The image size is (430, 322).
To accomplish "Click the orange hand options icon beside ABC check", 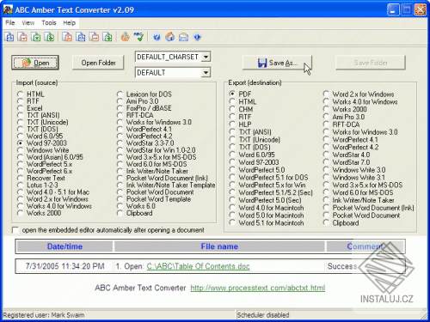I will [126, 37].
